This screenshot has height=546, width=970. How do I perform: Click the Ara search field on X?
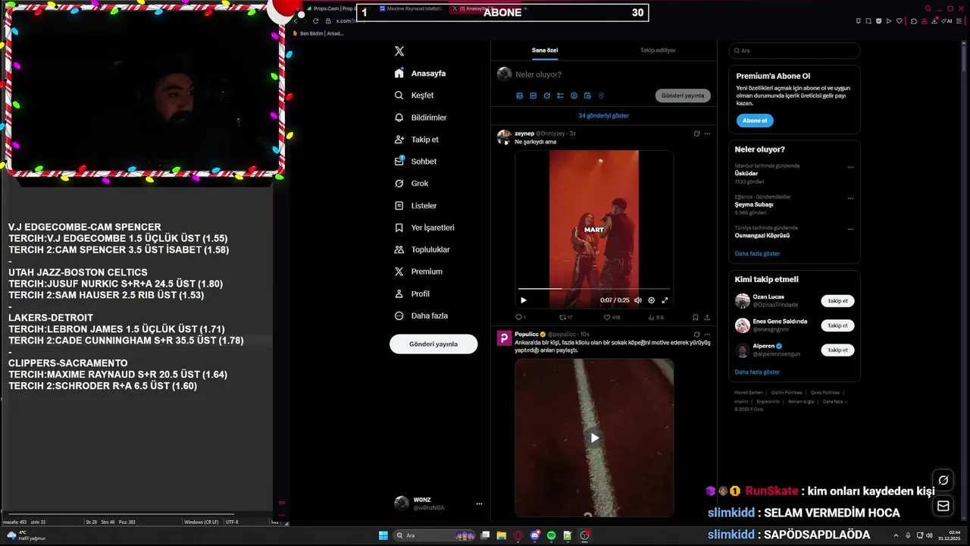[794, 51]
